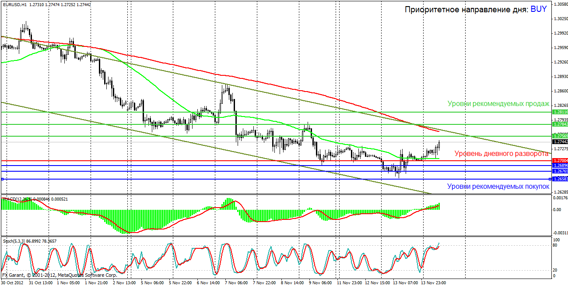568x286 pixels.
Task: Click the FX Garant MetaQuotes copyright text
Action: pos(60,275)
